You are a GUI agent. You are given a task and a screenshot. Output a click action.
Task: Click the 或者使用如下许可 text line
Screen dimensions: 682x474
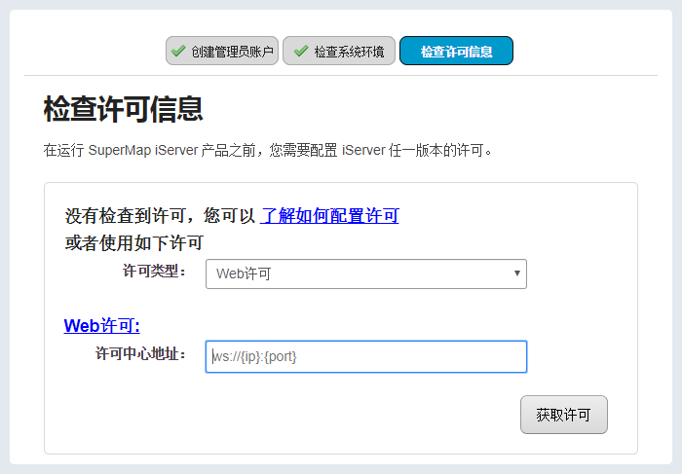[x=133, y=242]
